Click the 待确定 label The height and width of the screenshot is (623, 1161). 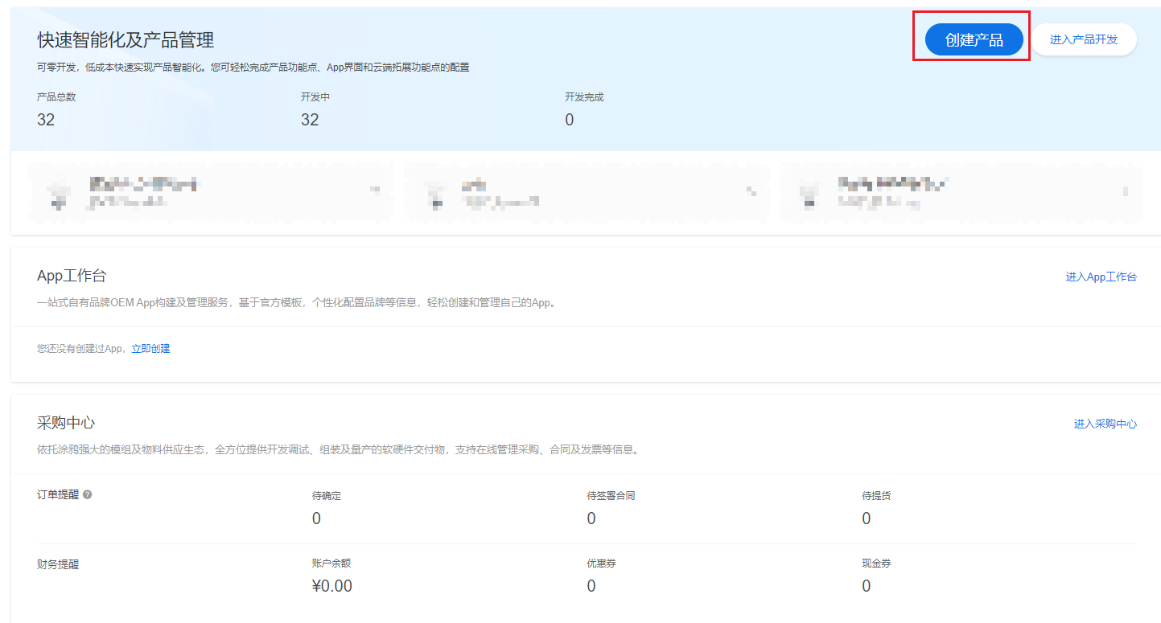tap(327, 496)
